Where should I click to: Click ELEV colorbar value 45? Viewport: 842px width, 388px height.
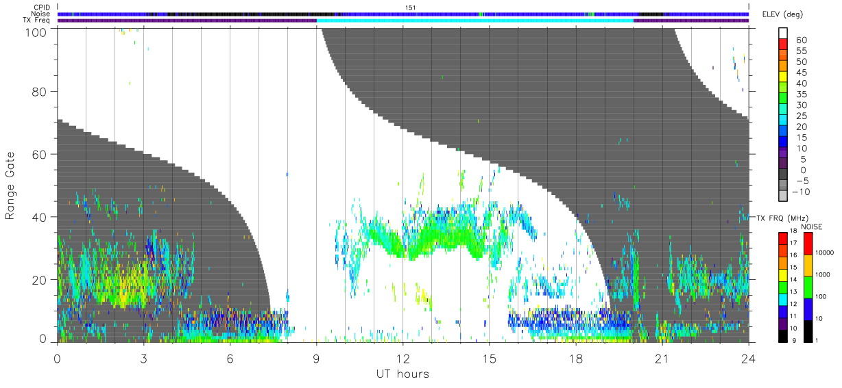point(801,73)
